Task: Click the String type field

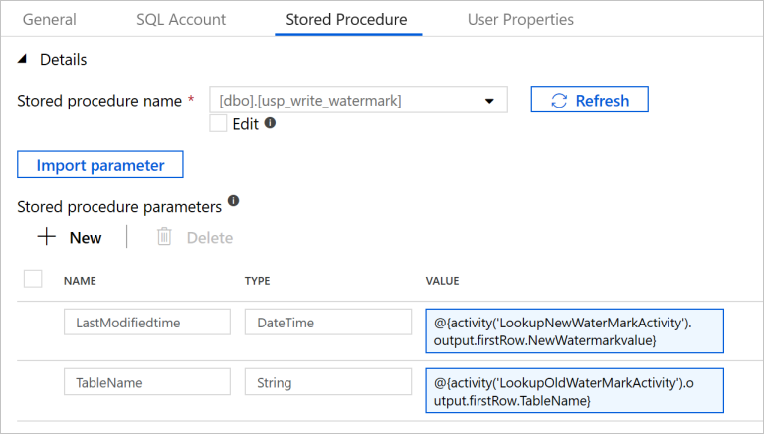Action: point(327,382)
